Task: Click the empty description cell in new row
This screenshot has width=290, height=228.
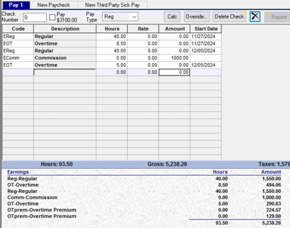Action: tap(65, 72)
